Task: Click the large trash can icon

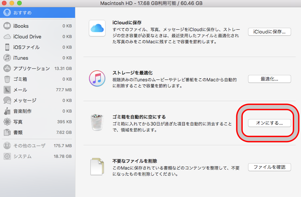Action: pos(97,122)
